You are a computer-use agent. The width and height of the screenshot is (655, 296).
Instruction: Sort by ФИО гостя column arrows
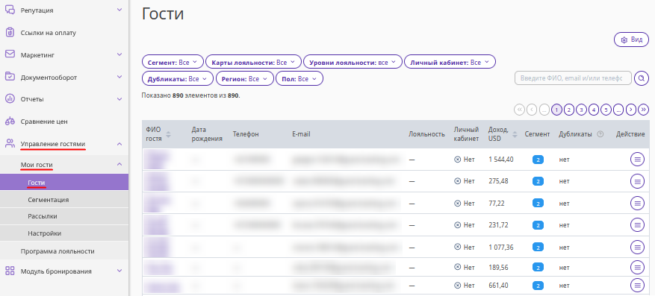tap(168, 134)
